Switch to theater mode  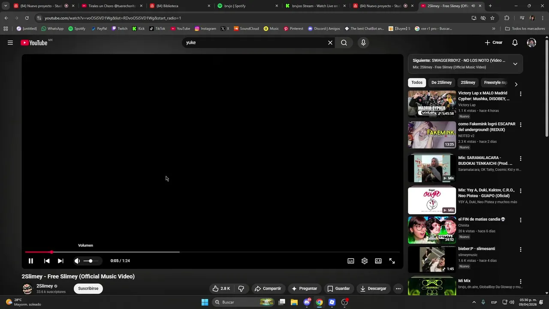[x=378, y=261]
